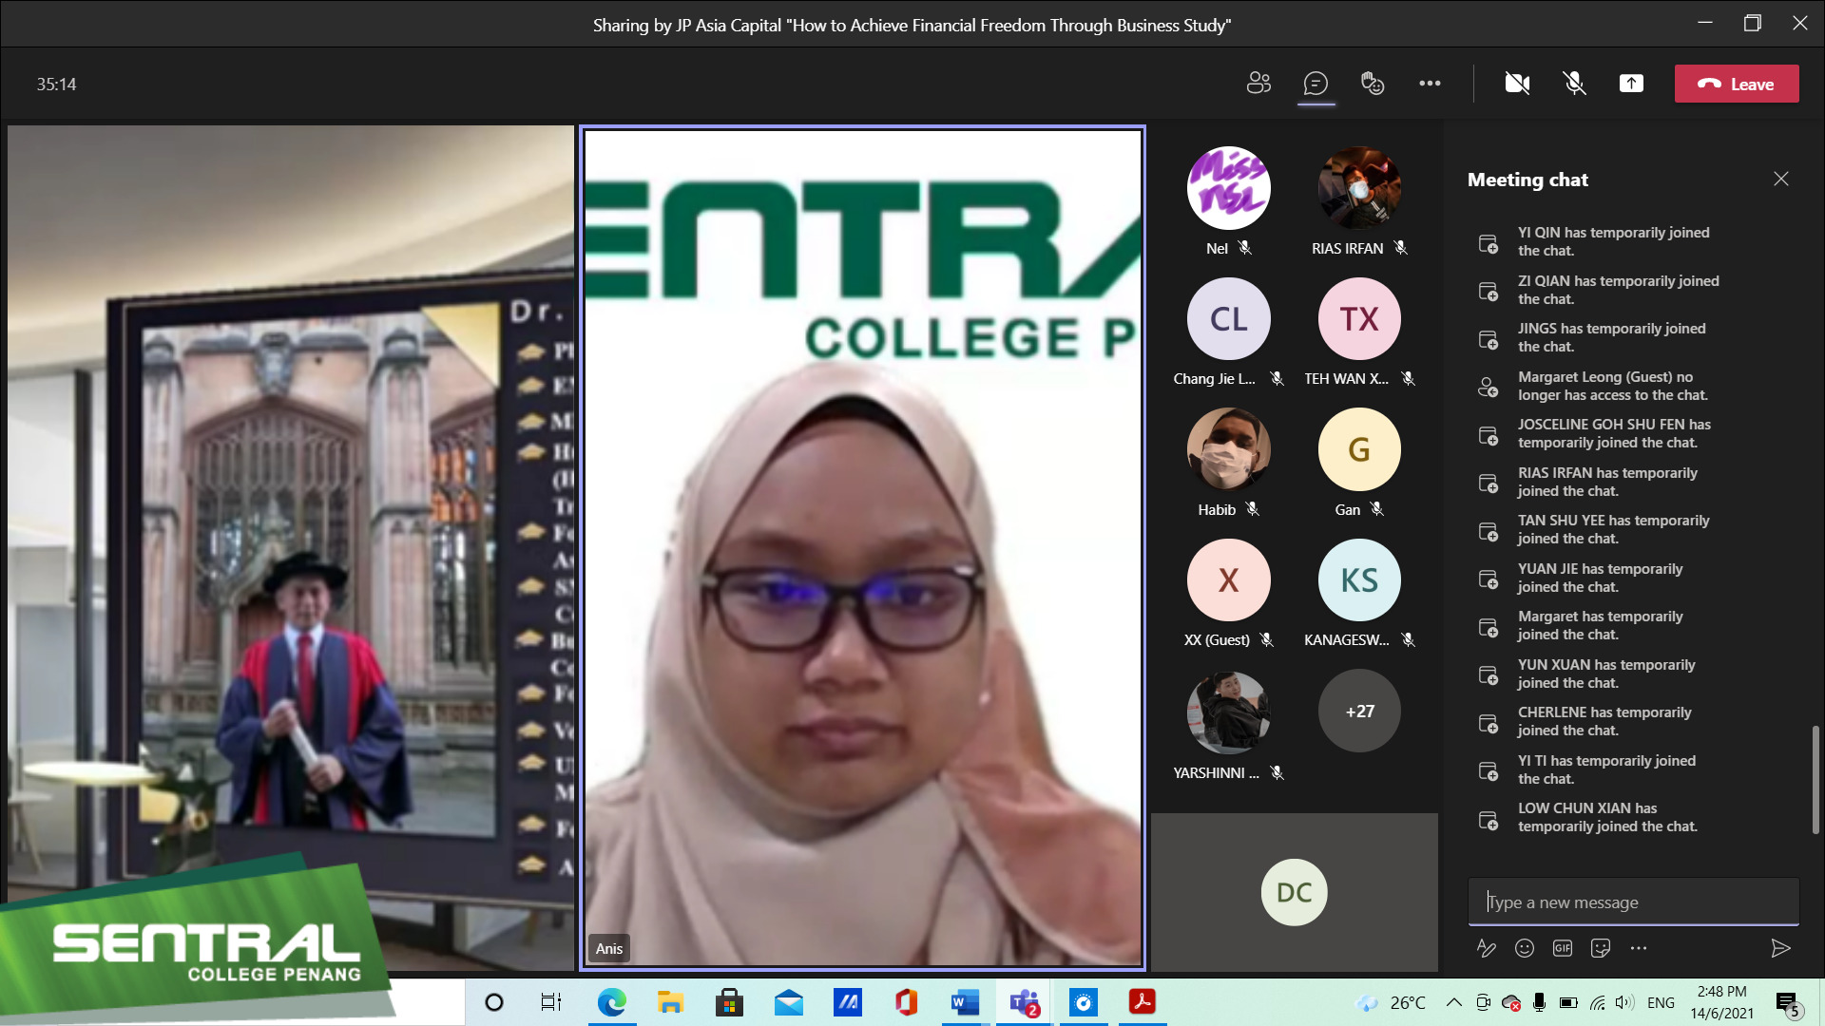
Task: Click the meeting timer 35:14
Action: click(x=56, y=84)
